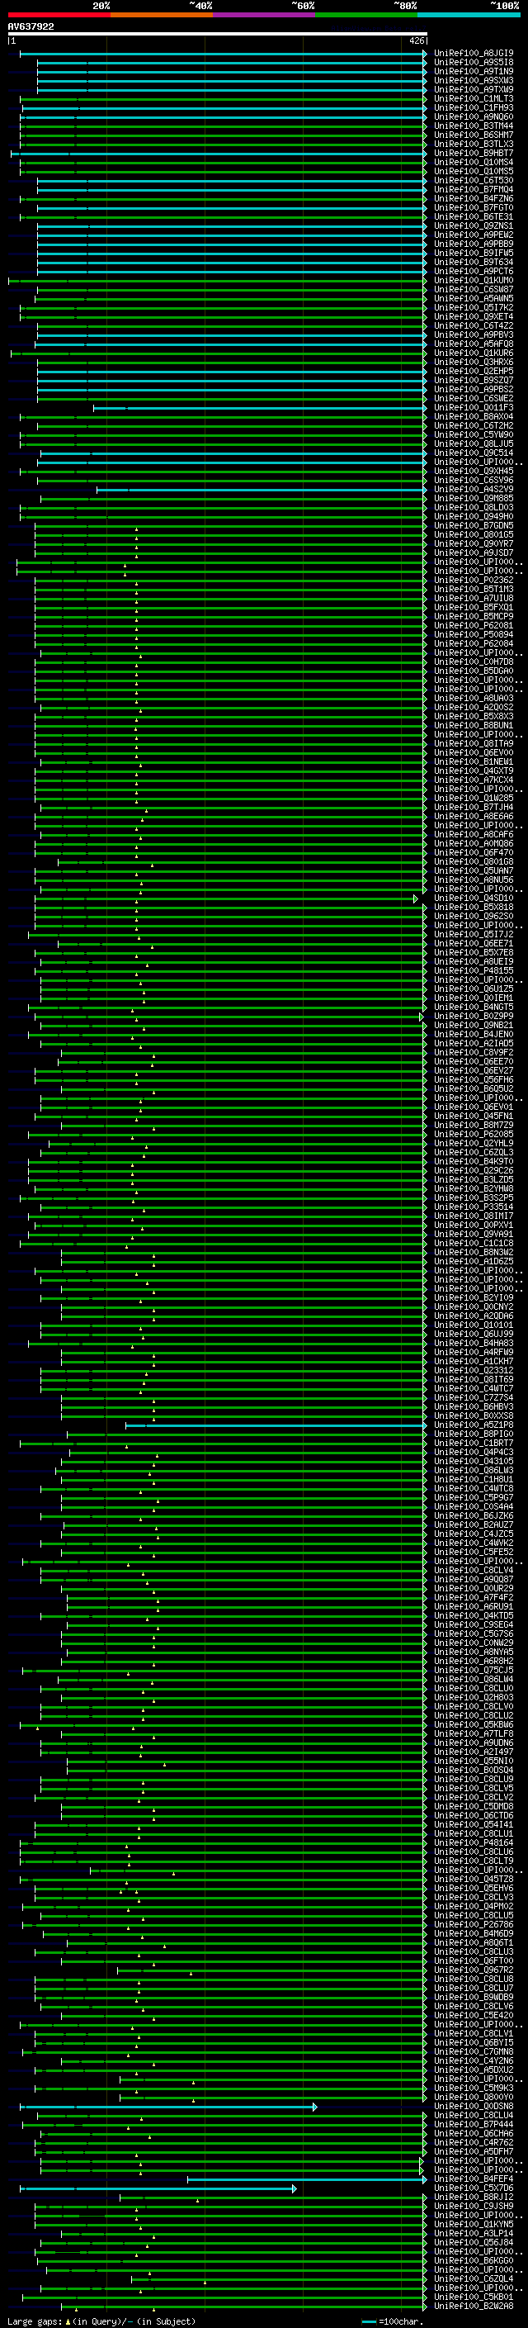Click the yellow large-gaps triangle in bottom legend
The height and width of the screenshot is (2328, 528).
(68, 2321)
